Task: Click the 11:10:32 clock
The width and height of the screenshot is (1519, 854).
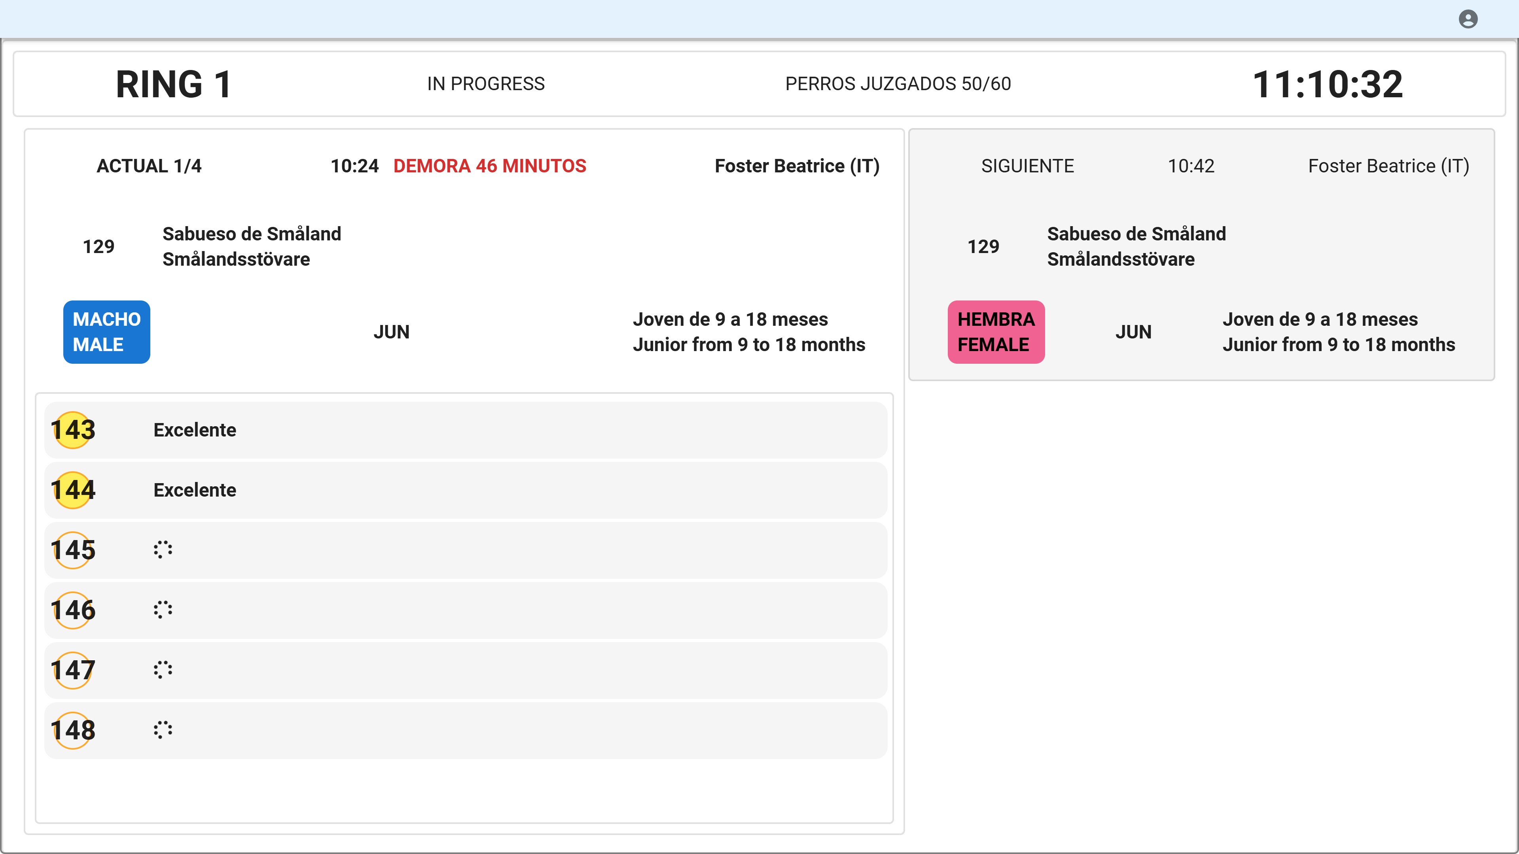Action: pos(1328,84)
